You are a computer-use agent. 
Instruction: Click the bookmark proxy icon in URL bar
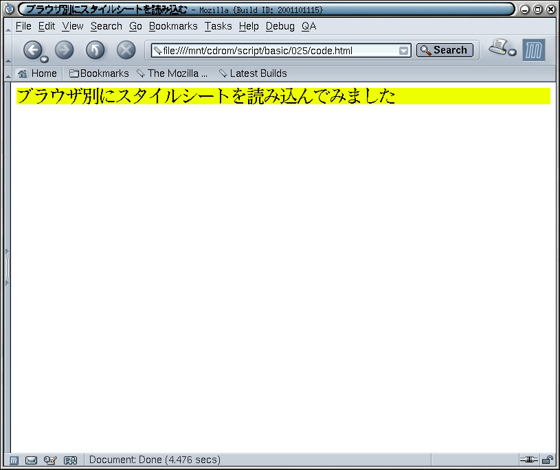[157, 51]
